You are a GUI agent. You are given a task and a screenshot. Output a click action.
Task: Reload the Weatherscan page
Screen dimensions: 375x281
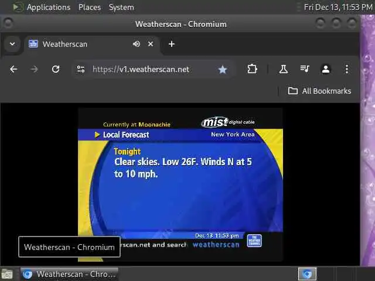pyautogui.click(x=56, y=69)
